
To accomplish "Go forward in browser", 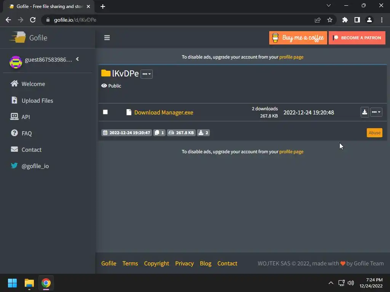I will 21,20.
